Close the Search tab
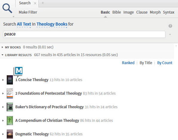This screenshot has height=140, width=178. tap(35, 3)
